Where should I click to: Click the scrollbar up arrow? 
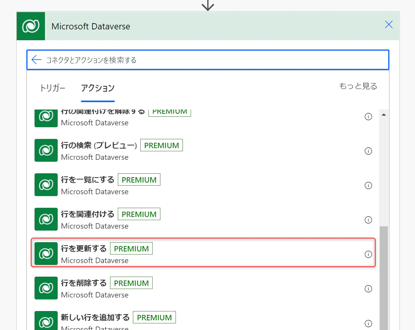[384, 115]
